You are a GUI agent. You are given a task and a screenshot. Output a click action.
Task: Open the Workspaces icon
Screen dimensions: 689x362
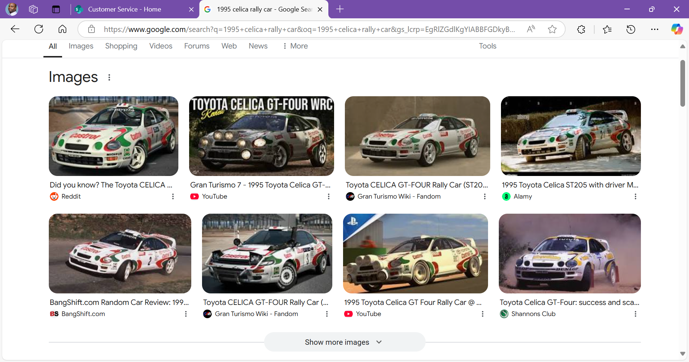(x=33, y=9)
